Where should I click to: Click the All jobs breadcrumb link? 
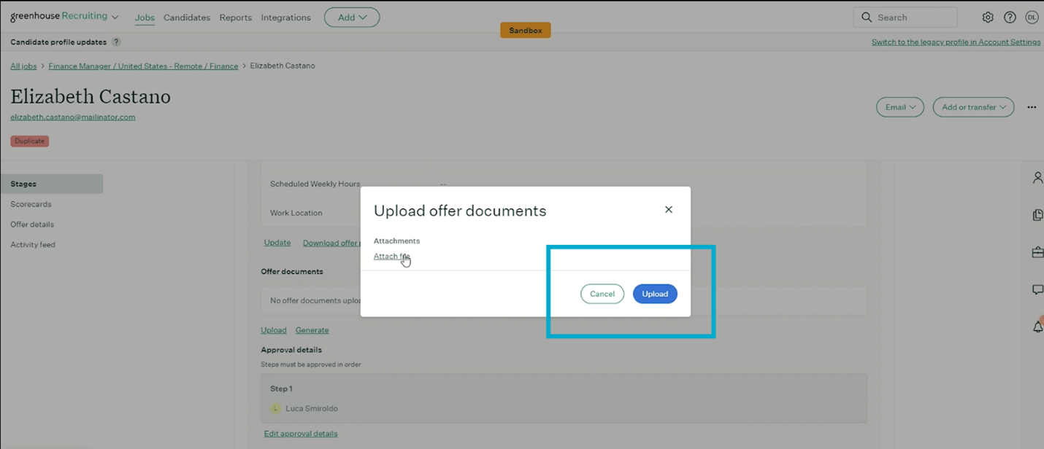coord(23,66)
